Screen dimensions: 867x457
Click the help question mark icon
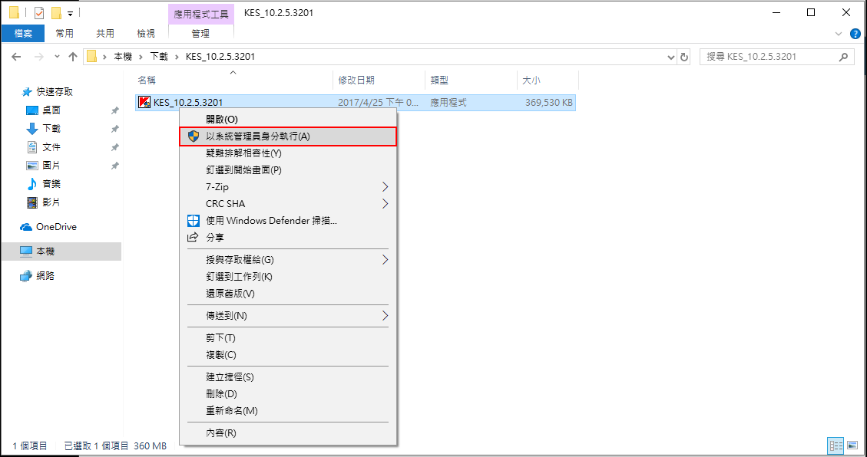855,34
